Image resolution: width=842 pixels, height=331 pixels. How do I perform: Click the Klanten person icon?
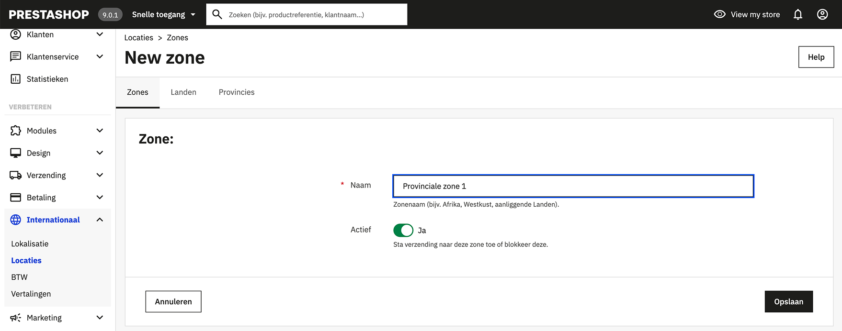(x=16, y=34)
